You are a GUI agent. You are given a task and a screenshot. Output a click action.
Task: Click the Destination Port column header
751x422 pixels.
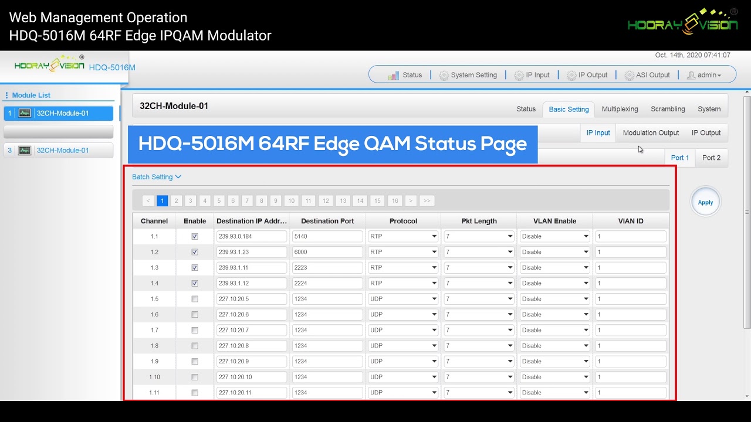327,221
